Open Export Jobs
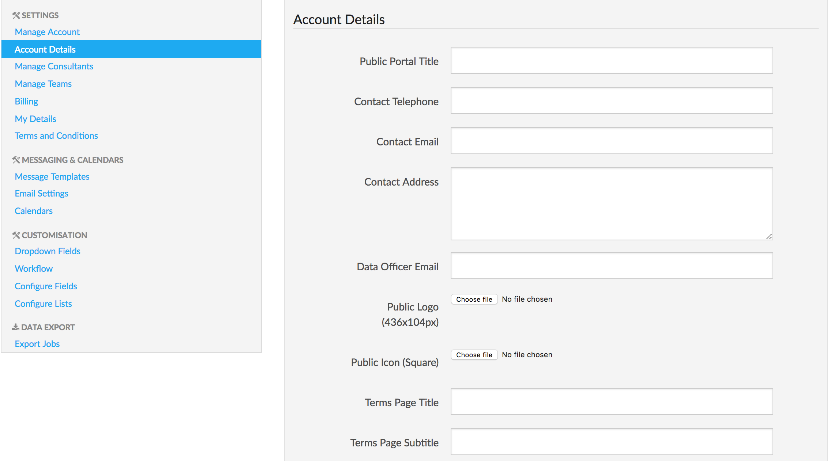The image size is (834, 461). coord(37,344)
